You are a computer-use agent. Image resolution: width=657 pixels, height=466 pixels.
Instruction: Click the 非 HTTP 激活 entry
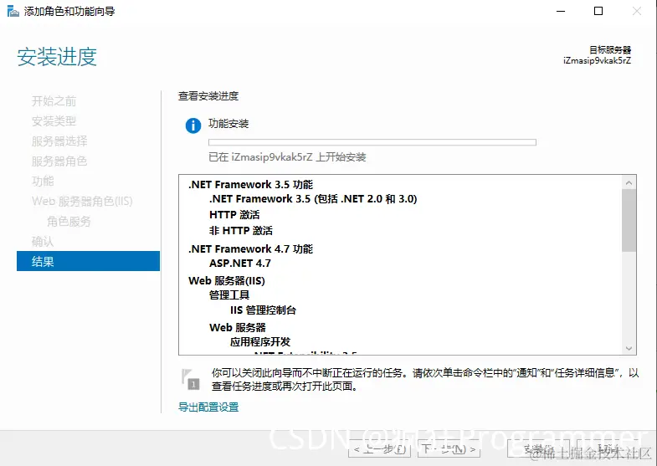[x=241, y=231]
